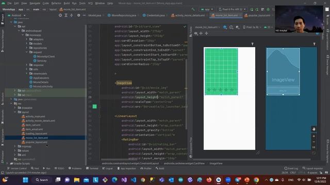
Task: Open the Refactor menu
Action: [x=56, y=4]
